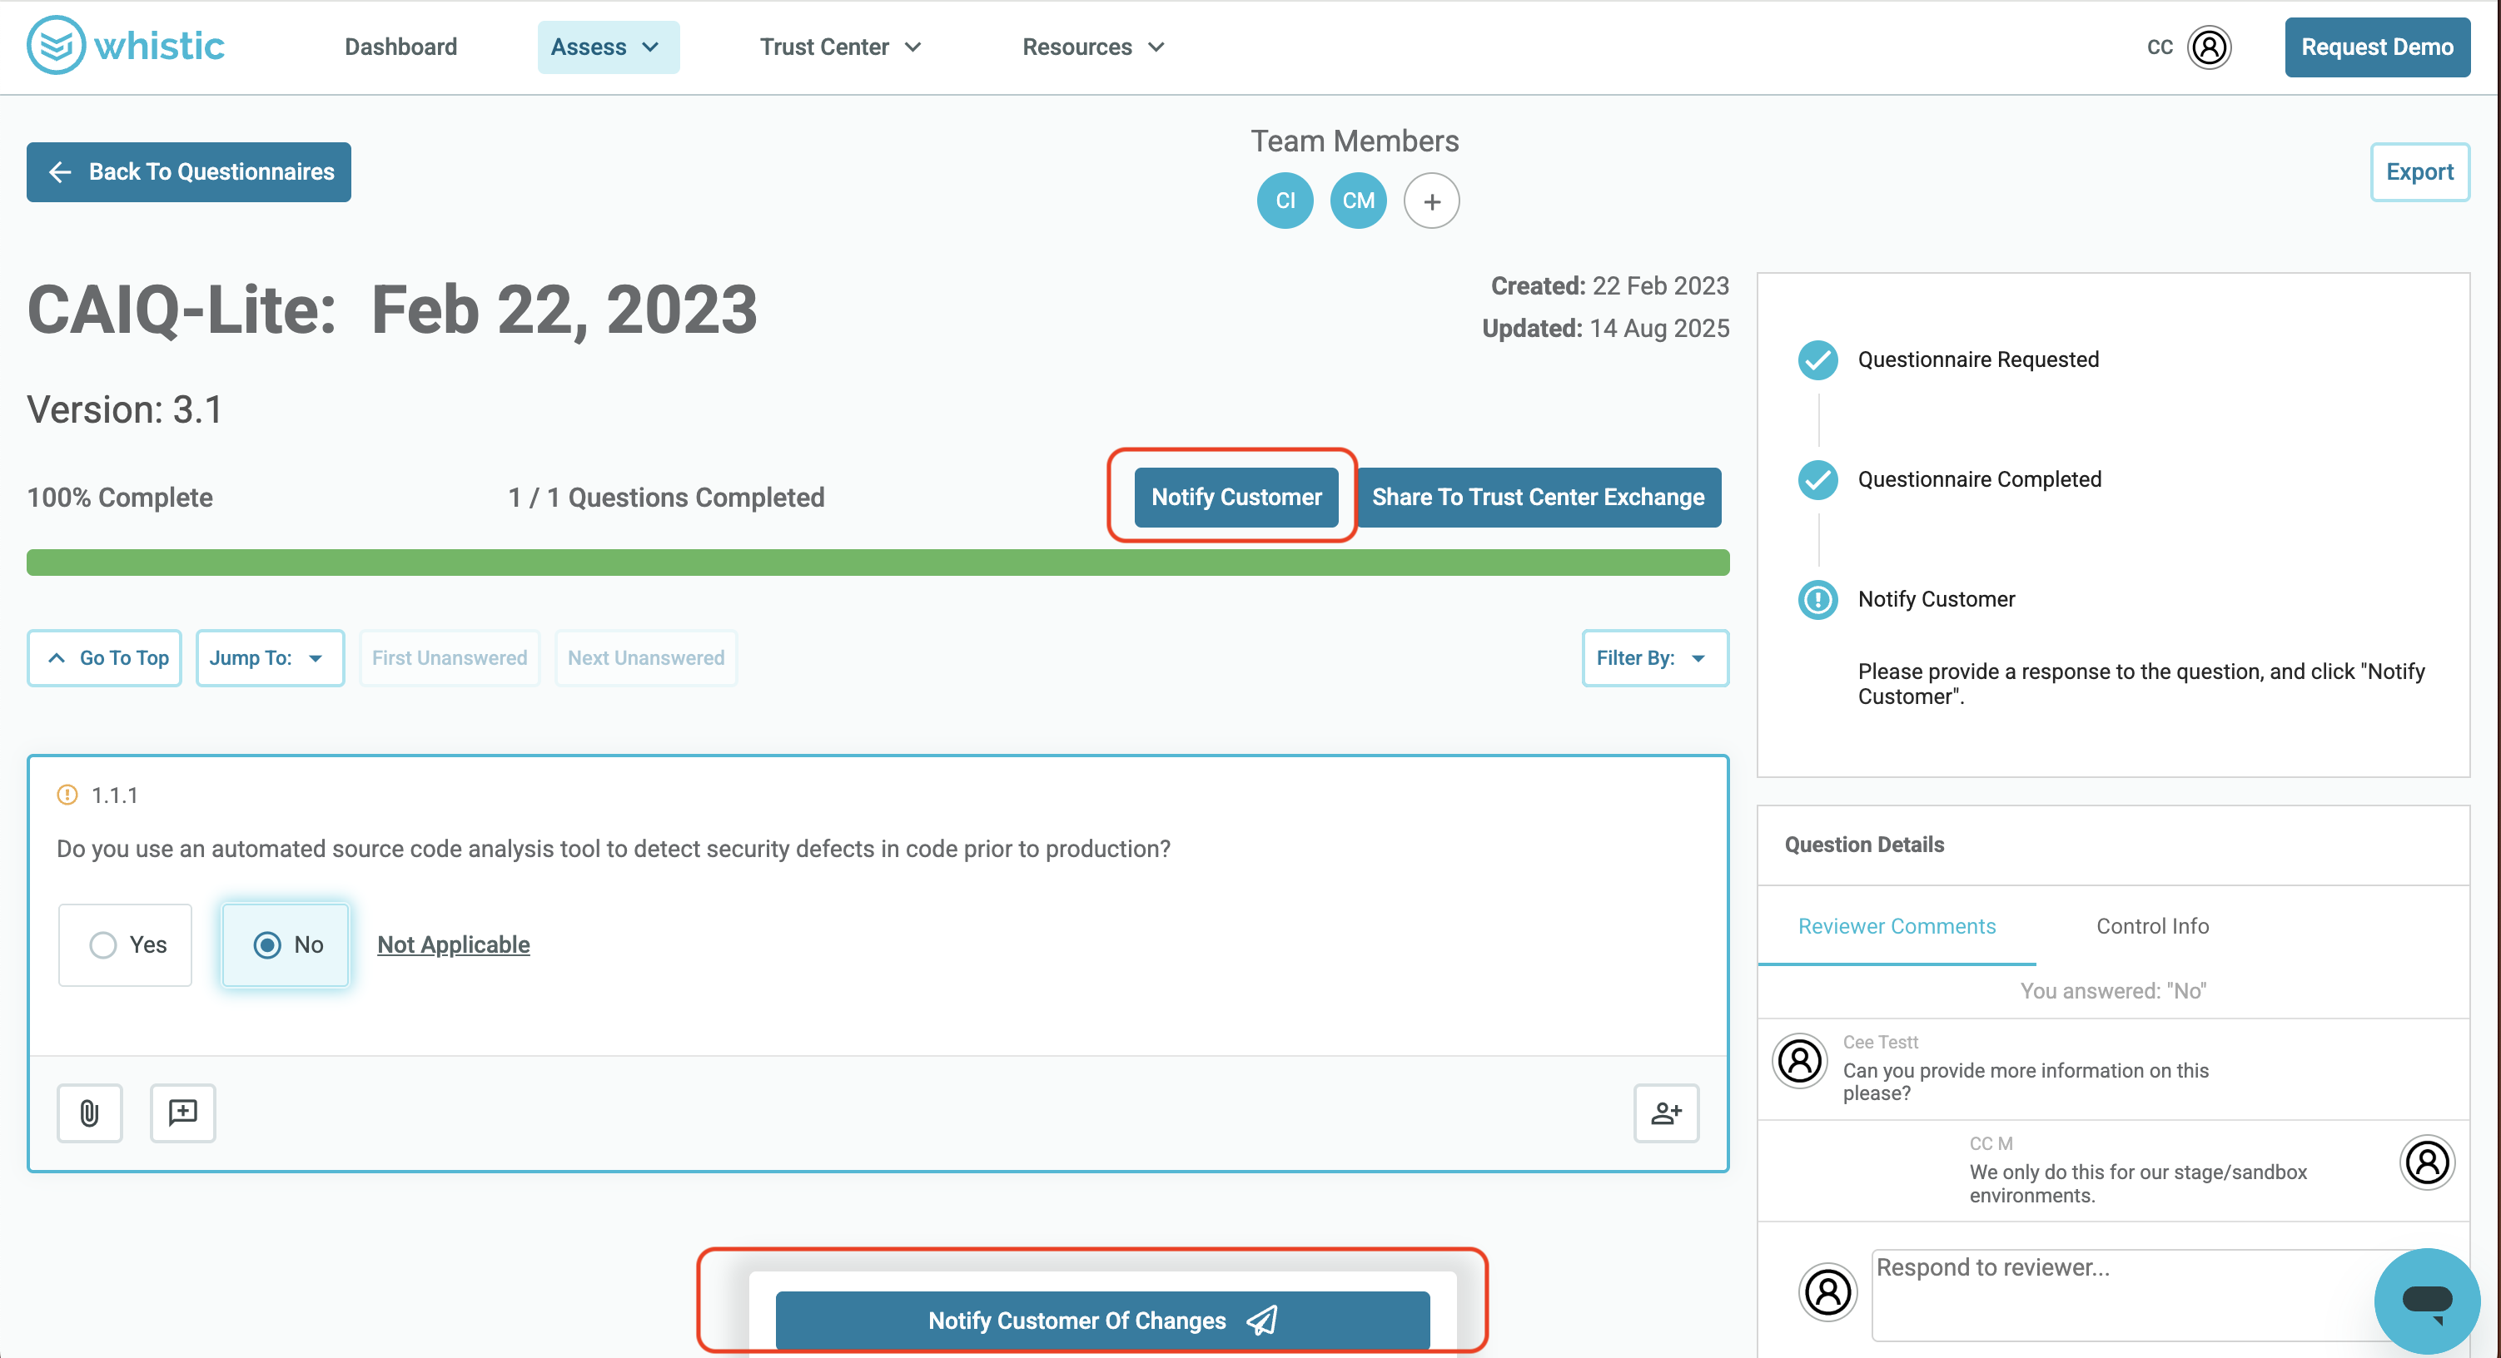The height and width of the screenshot is (1358, 2501).
Task: Click the First Unanswered button
Action: pos(450,658)
